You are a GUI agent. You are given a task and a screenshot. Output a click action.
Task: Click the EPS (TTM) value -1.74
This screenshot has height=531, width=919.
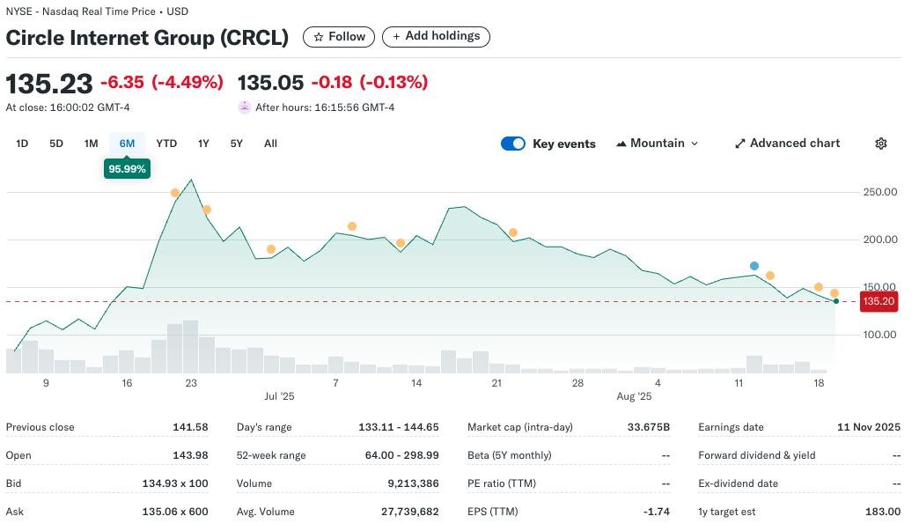coord(657,512)
